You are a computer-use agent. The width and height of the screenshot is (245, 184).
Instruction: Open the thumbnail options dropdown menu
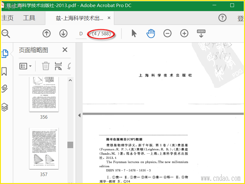pos(25,66)
